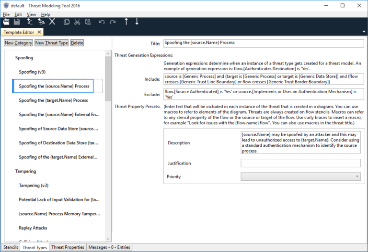
Task: Click the threat list scroll down arrow
Action: (x=108, y=239)
